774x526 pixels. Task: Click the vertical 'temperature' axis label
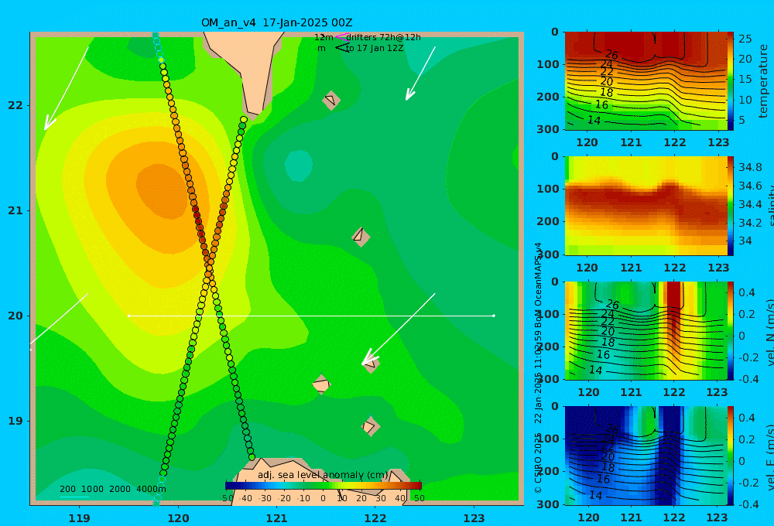[x=763, y=81]
